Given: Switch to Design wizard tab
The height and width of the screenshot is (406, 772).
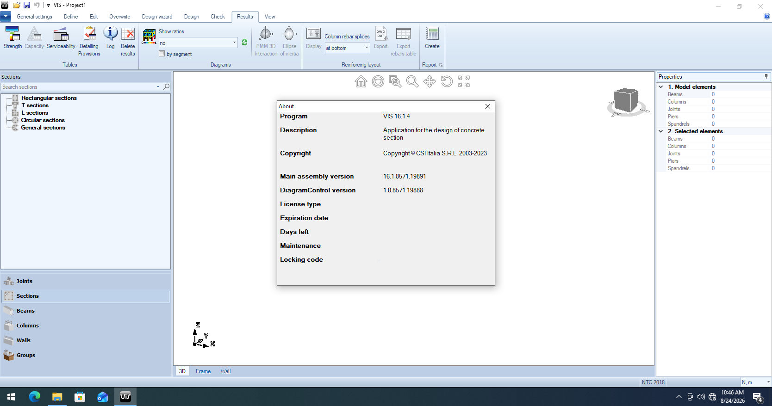Looking at the screenshot, I should 157,17.
